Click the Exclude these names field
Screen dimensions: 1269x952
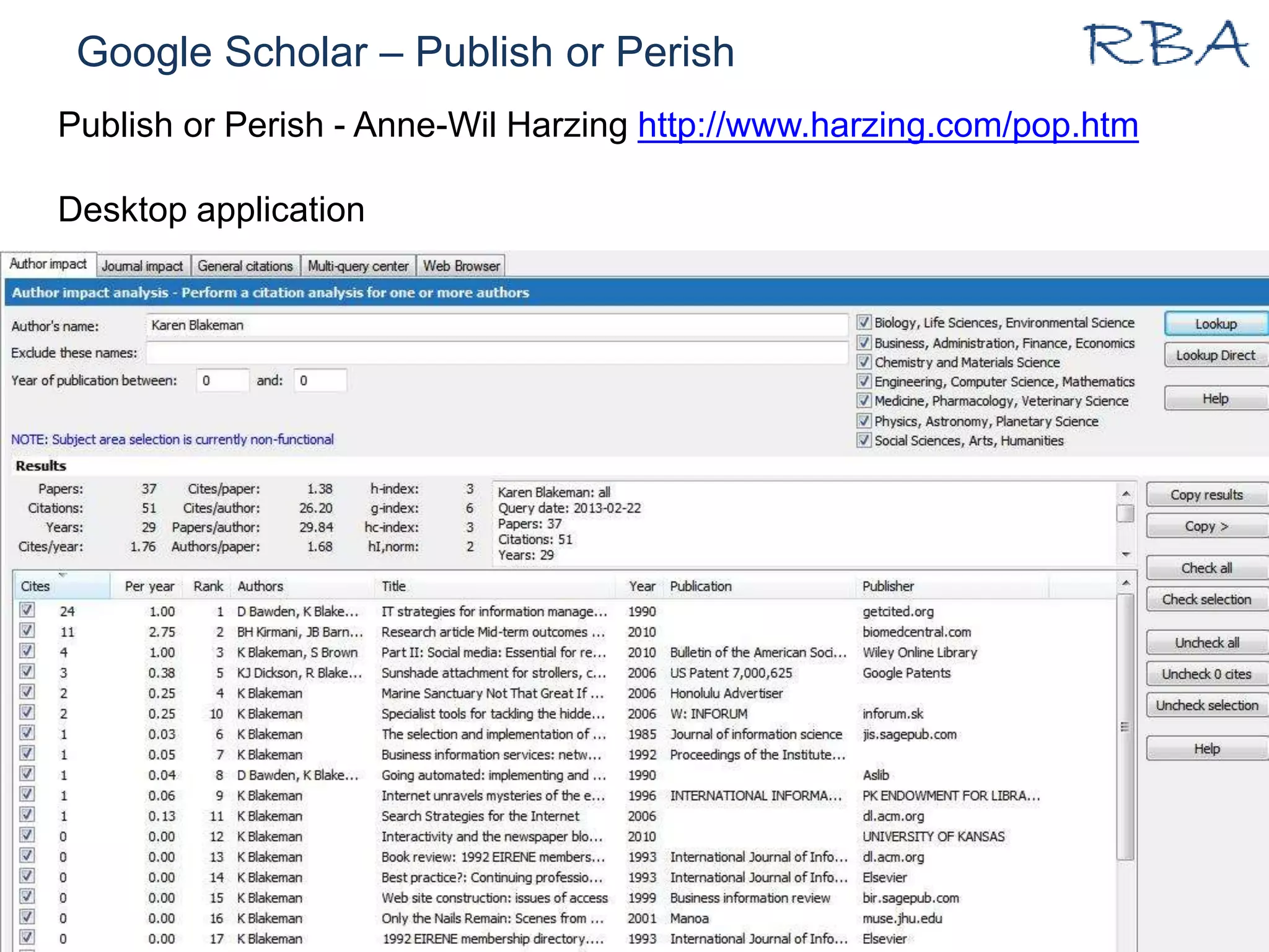pyautogui.click(x=497, y=353)
